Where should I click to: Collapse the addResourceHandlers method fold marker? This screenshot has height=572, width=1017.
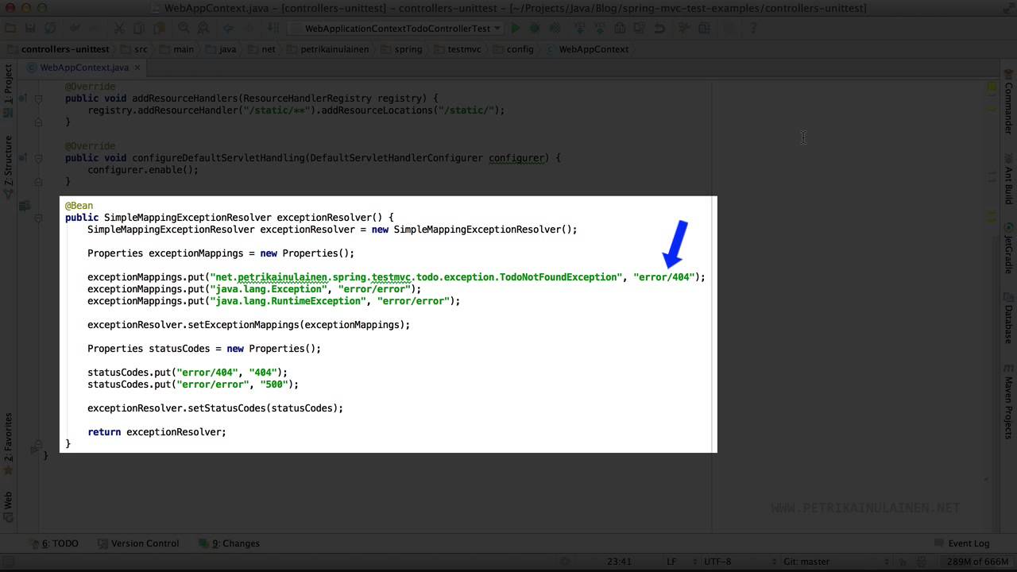click(37, 99)
